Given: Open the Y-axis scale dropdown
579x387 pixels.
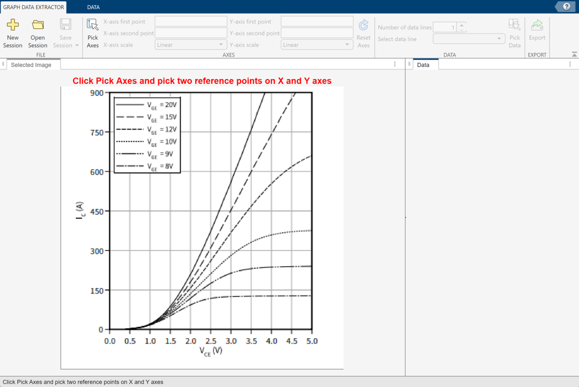Looking at the screenshot, I should click(x=317, y=45).
